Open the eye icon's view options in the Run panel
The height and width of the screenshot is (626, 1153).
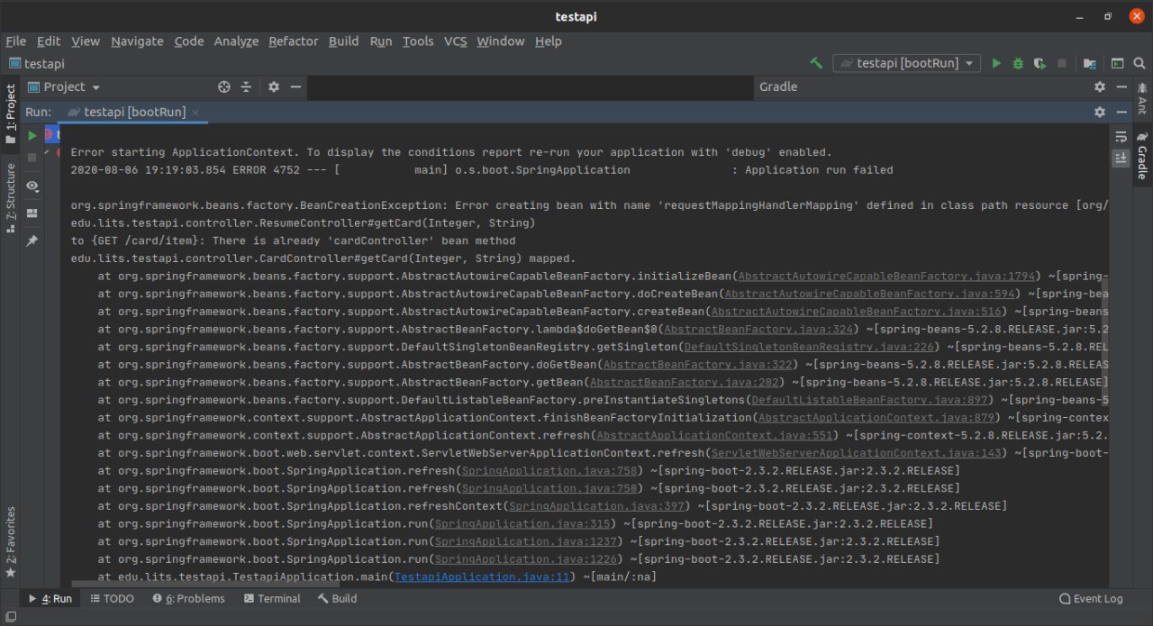32,186
